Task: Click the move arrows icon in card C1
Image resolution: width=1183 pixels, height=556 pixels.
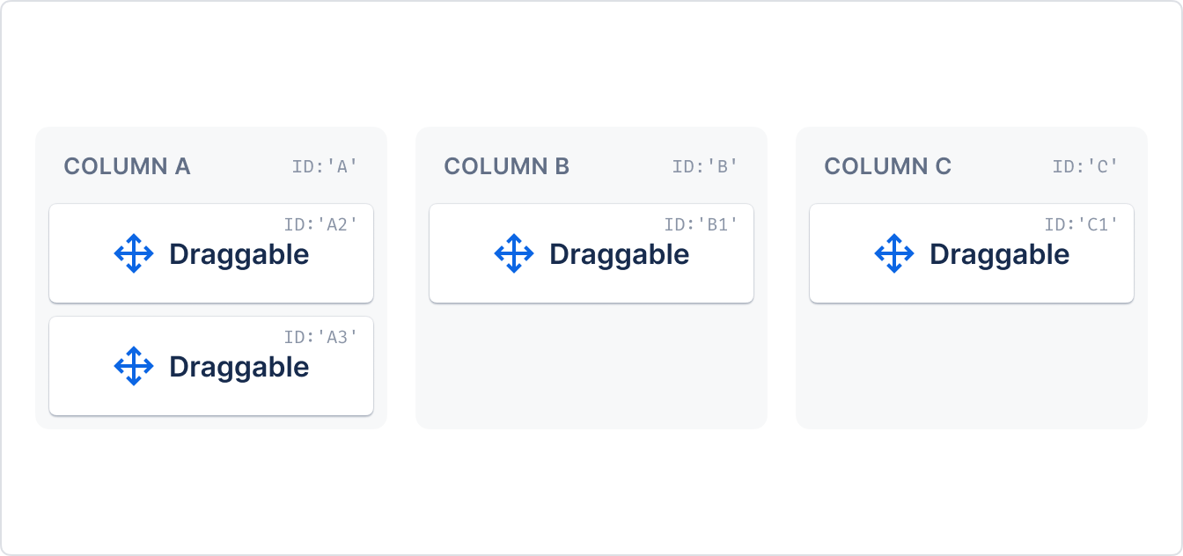Action: 894,253
